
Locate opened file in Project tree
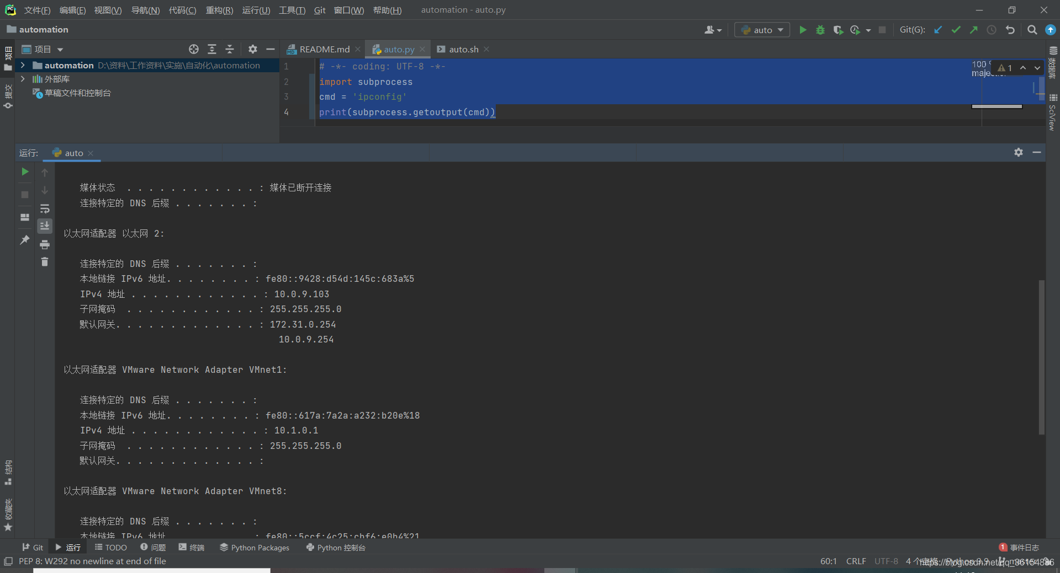pos(194,49)
